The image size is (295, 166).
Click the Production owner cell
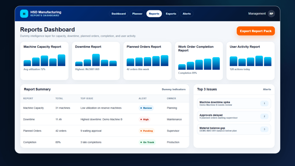point(173,142)
